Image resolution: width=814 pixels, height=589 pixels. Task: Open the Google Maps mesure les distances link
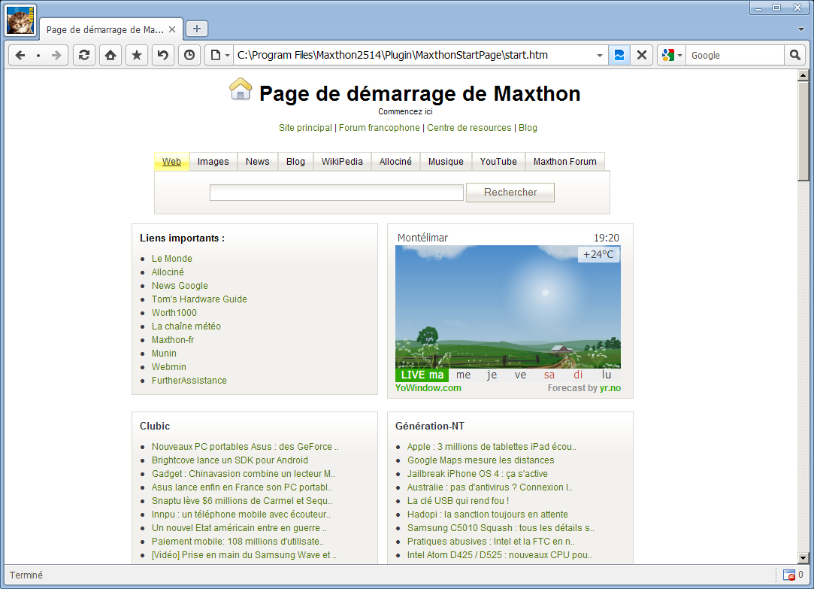[x=481, y=460]
